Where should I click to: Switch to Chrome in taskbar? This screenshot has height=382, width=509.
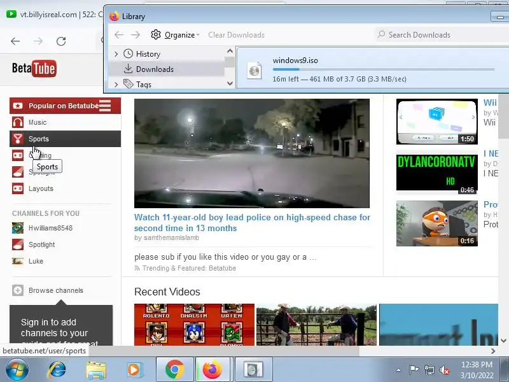(174, 370)
